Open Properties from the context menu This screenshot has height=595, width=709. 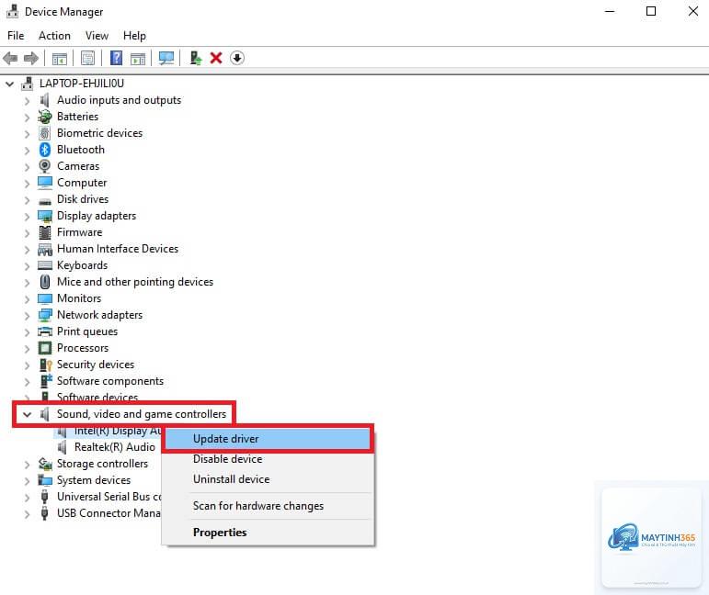point(268,533)
